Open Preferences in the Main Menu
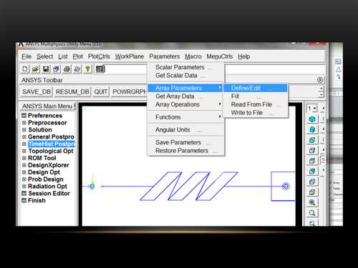 pyautogui.click(x=45, y=116)
